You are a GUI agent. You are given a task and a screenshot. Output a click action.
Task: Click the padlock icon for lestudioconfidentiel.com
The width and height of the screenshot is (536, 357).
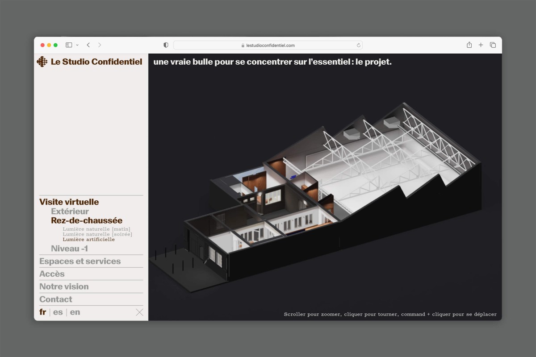242,45
